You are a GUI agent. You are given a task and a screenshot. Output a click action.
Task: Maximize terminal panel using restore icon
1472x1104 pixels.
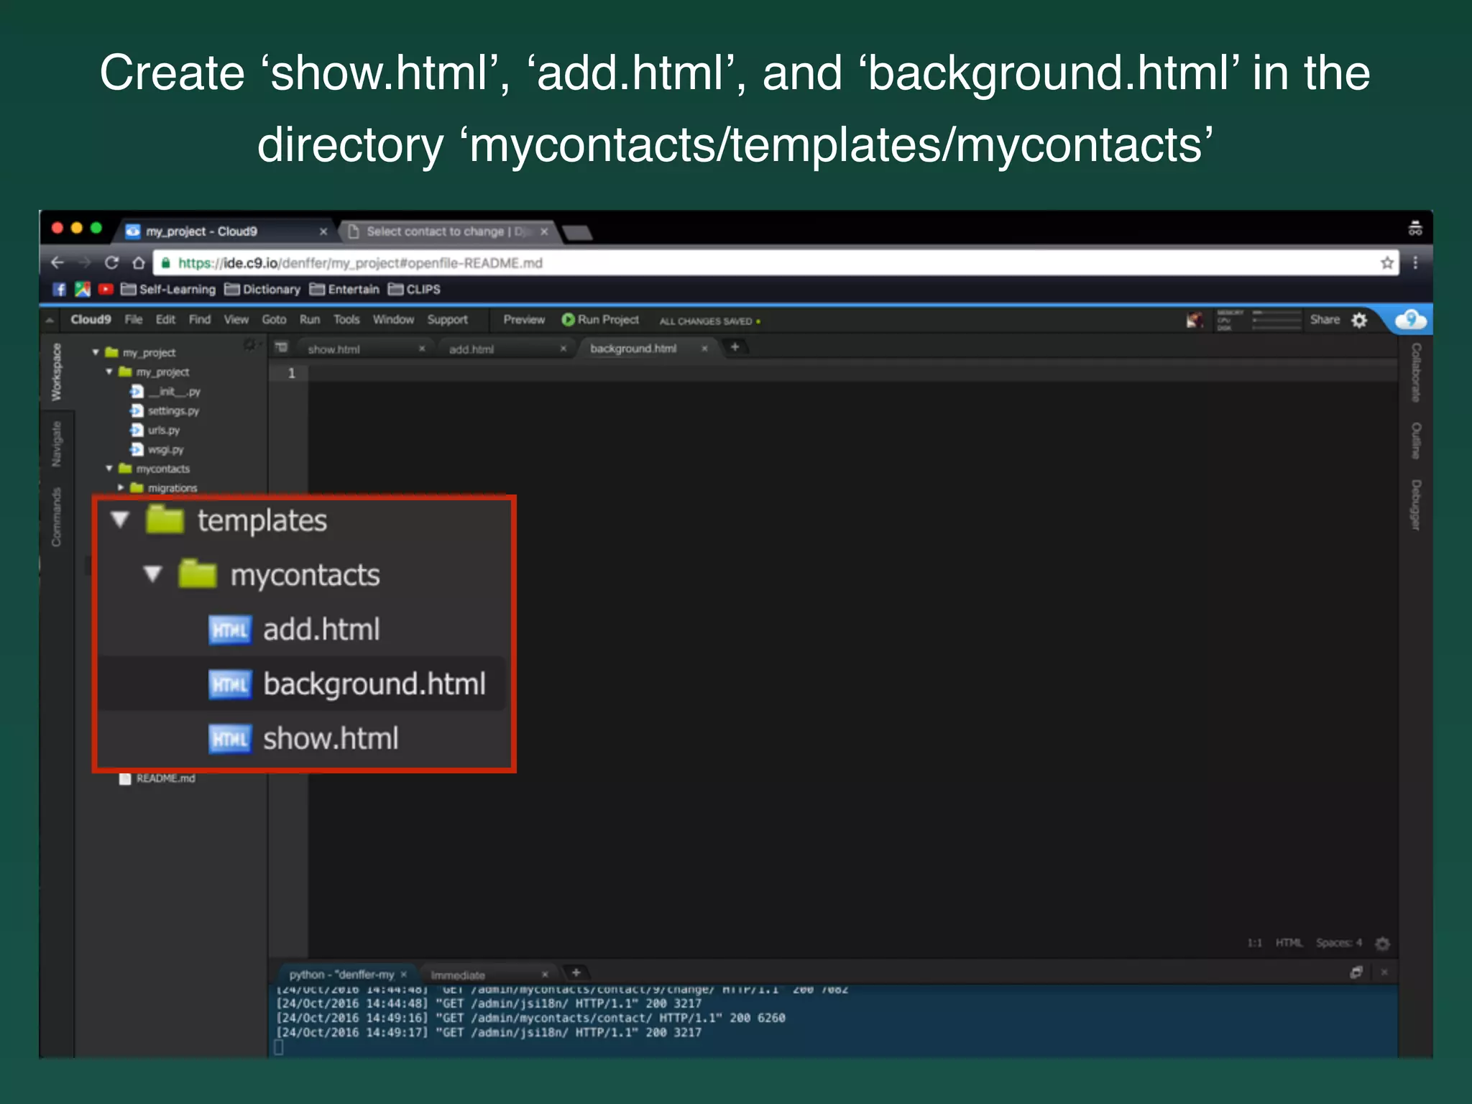[x=1356, y=972]
